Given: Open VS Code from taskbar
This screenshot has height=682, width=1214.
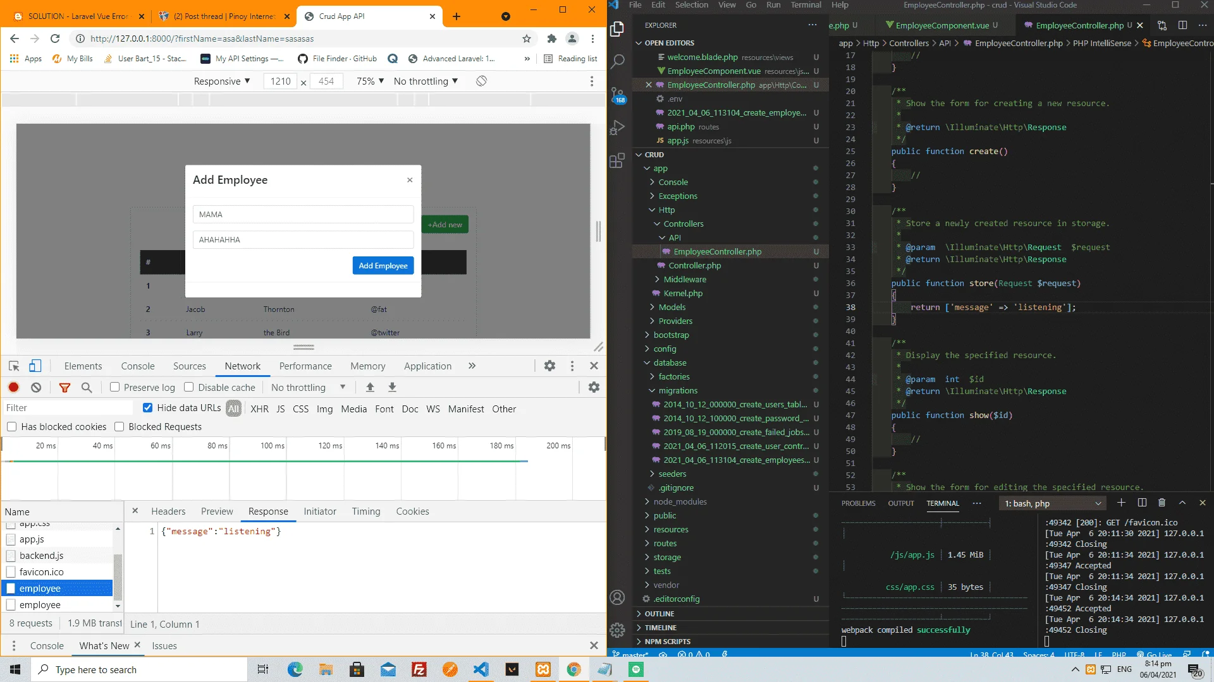Looking at the screenshot, I should tap(481, 669).
